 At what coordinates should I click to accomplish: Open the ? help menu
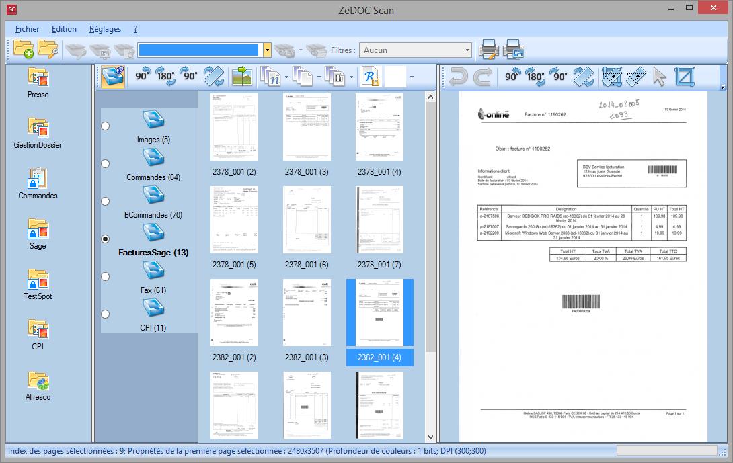135,29
